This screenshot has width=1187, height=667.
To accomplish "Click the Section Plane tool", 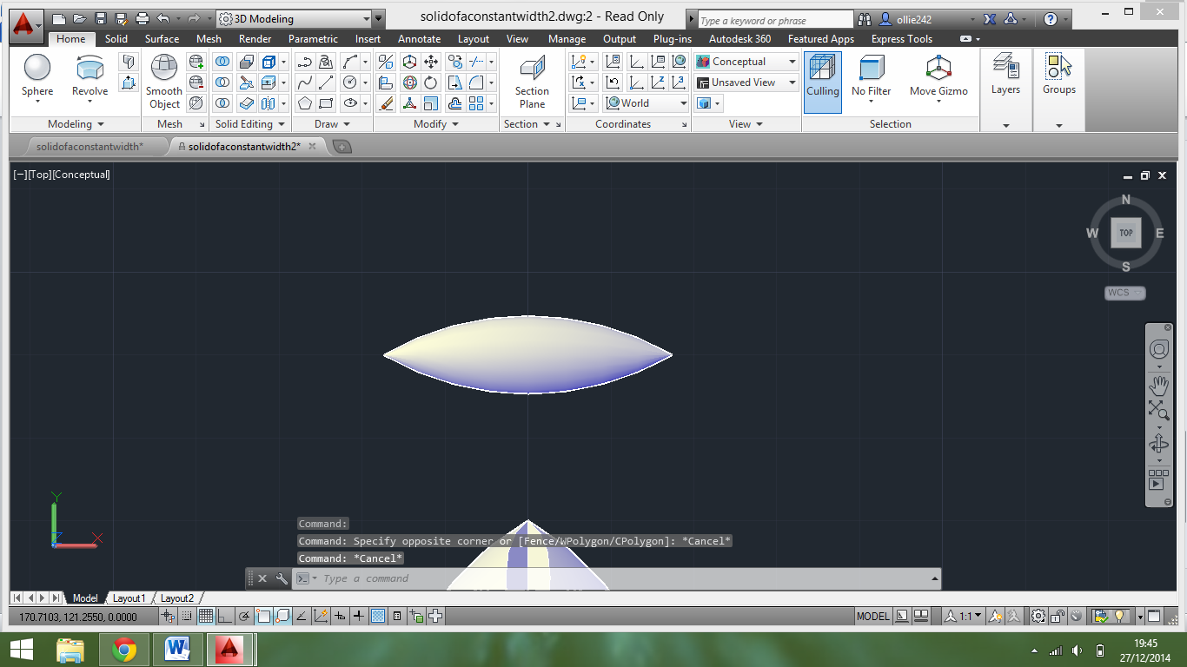I will click(532, 83).
